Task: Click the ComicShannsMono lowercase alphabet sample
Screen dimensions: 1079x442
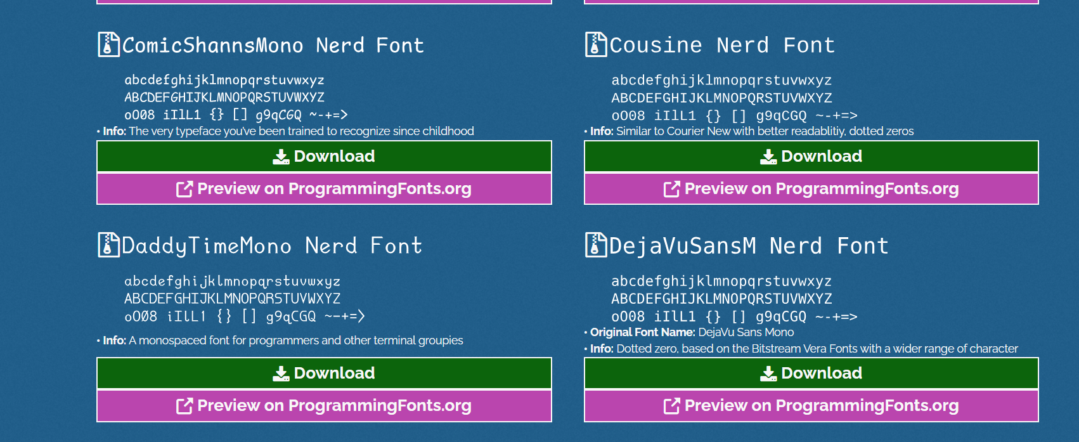Action: pyautogui.click(x=224, y=81)
